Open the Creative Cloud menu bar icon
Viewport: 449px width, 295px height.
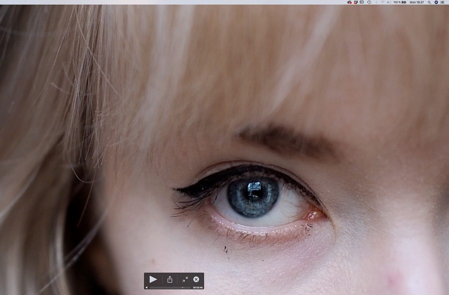[349, 2]
